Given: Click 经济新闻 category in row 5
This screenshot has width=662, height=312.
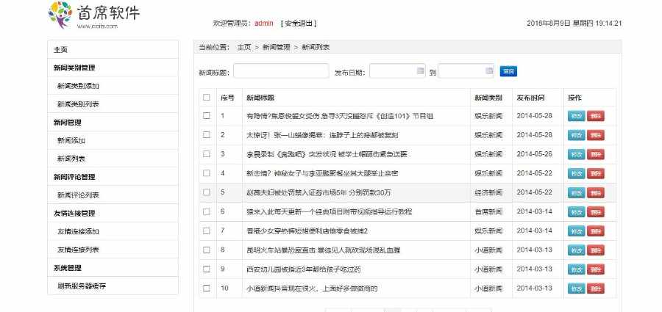Looking at the screenshot, I should [488, 192].
